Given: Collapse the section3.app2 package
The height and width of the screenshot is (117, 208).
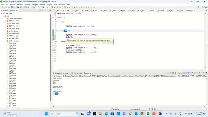Looking at the screenshot, I should point(6,41).
